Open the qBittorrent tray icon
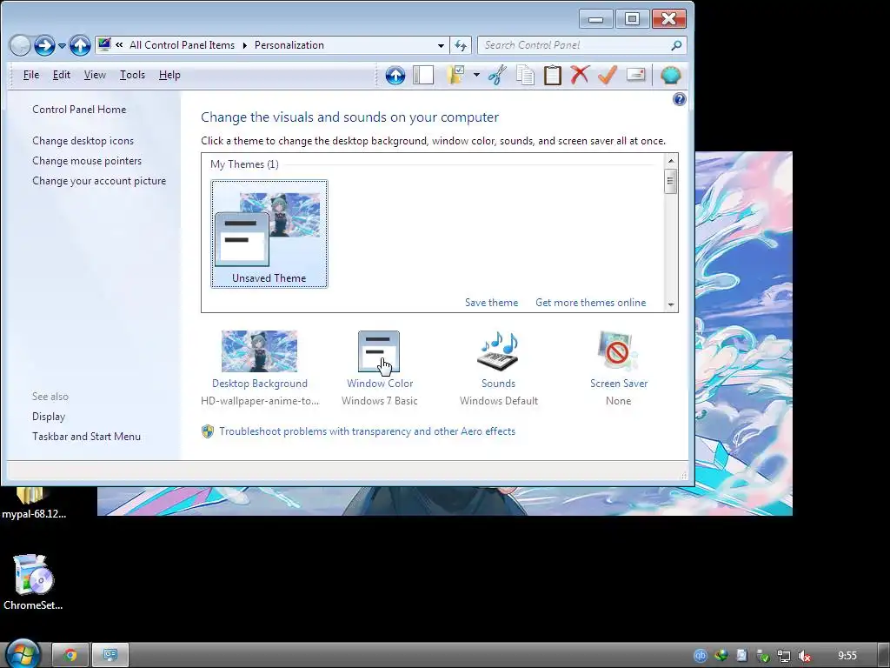The height and width of the screenshot is (668, 890). 700,656
